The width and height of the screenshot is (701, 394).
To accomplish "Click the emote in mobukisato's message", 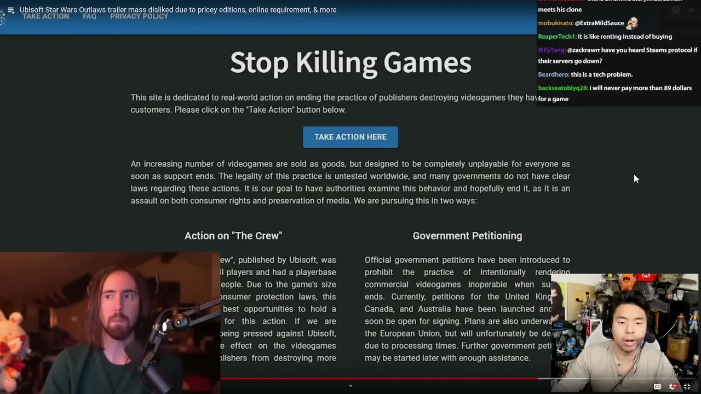I will click(632, 23).
